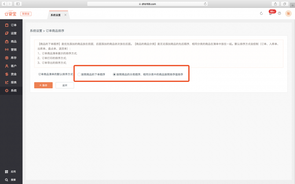Go to 库存 inventory in sidebar
The image size is (295, 184).
(x=7, y=58)
